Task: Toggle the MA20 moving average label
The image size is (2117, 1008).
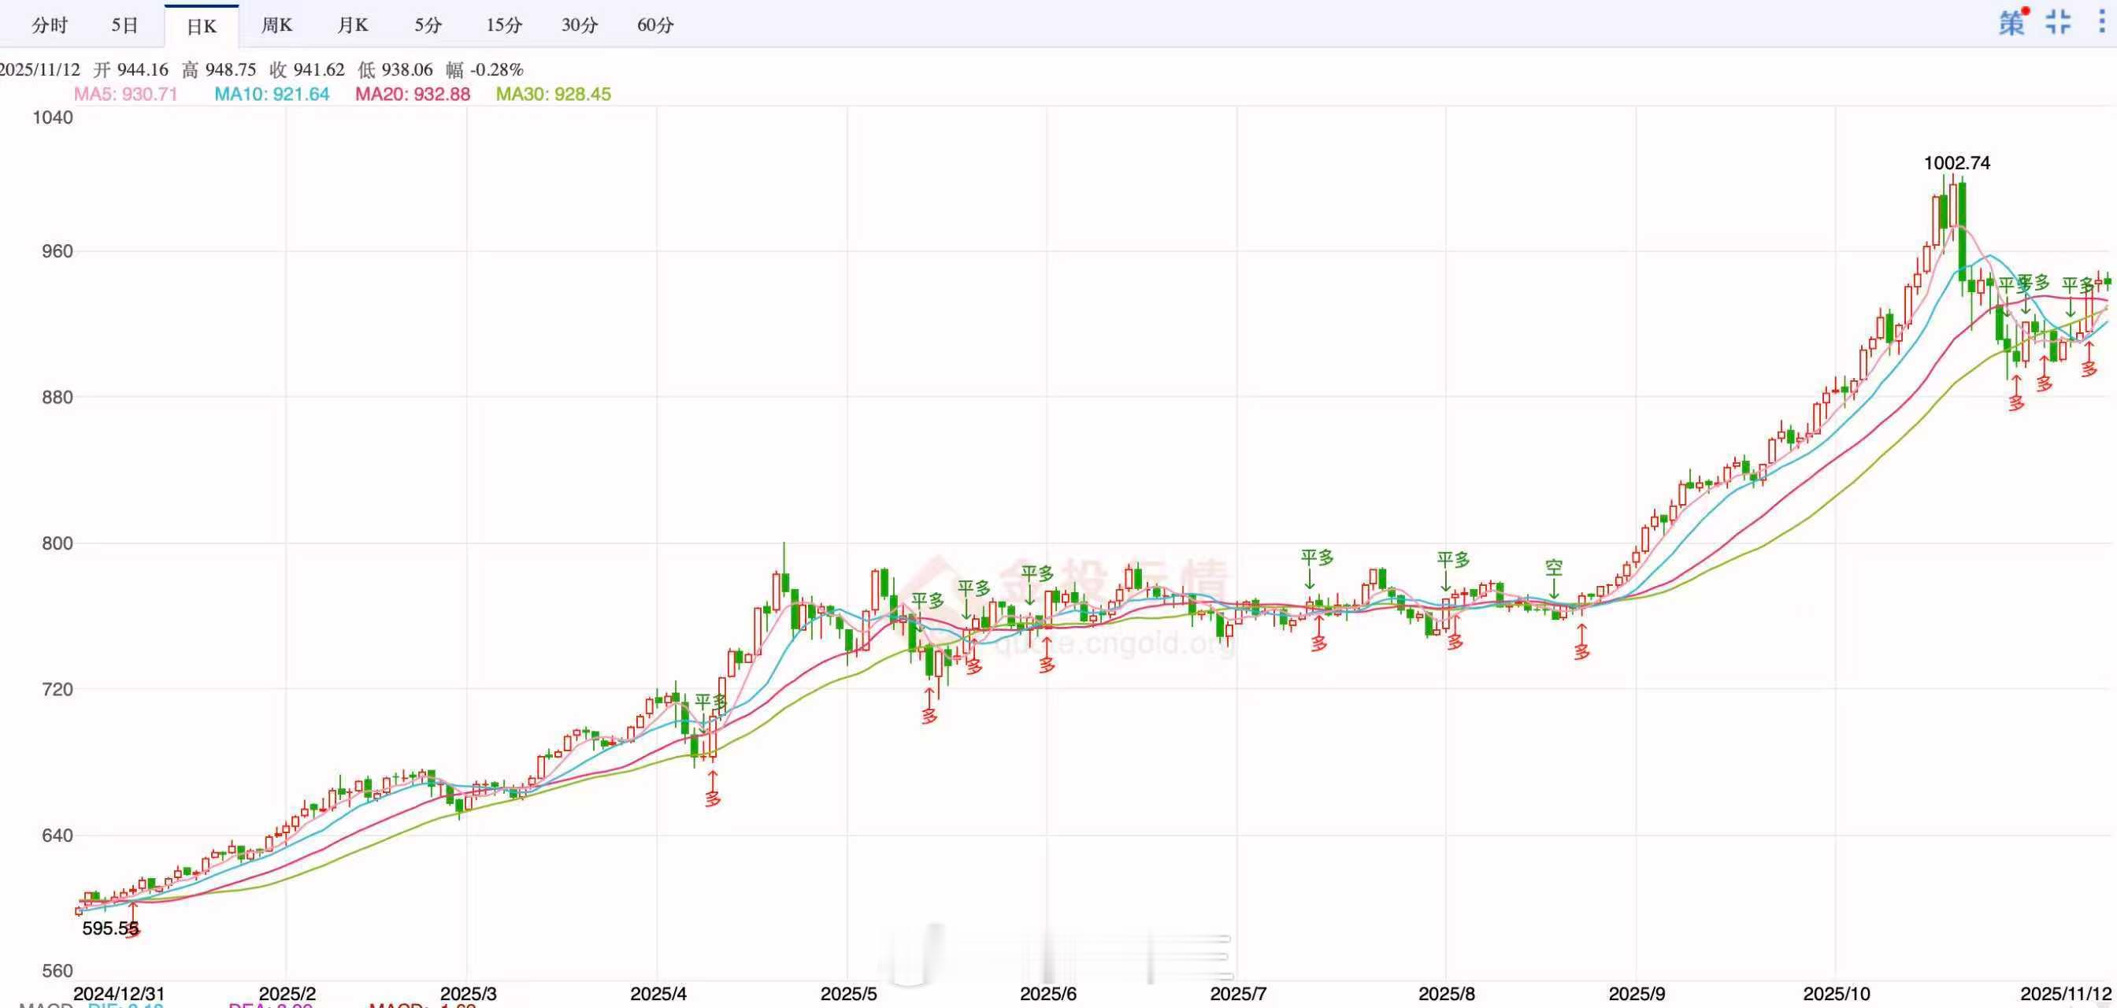Action: click(413, 94)
